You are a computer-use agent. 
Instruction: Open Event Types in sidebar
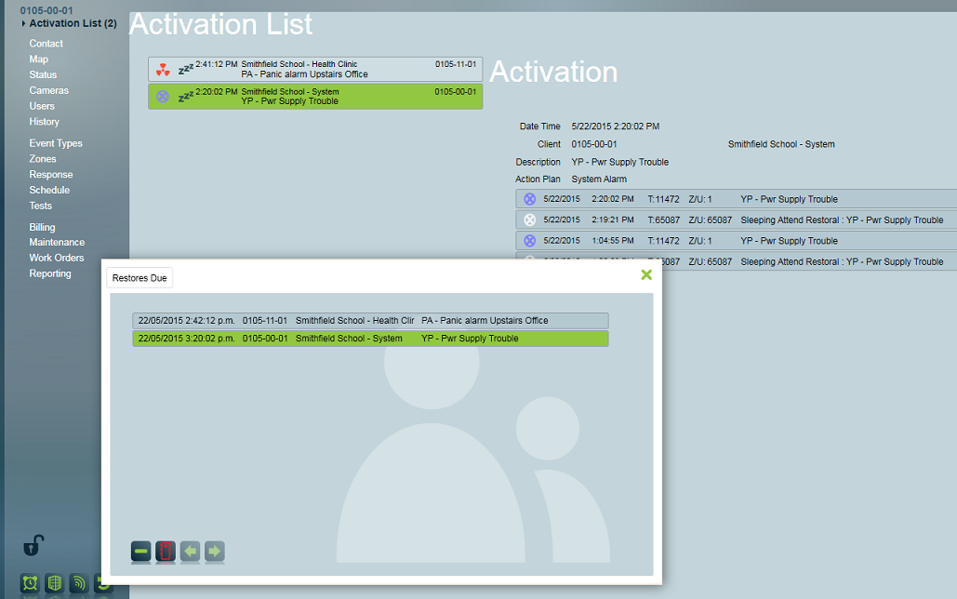[56, 143]
